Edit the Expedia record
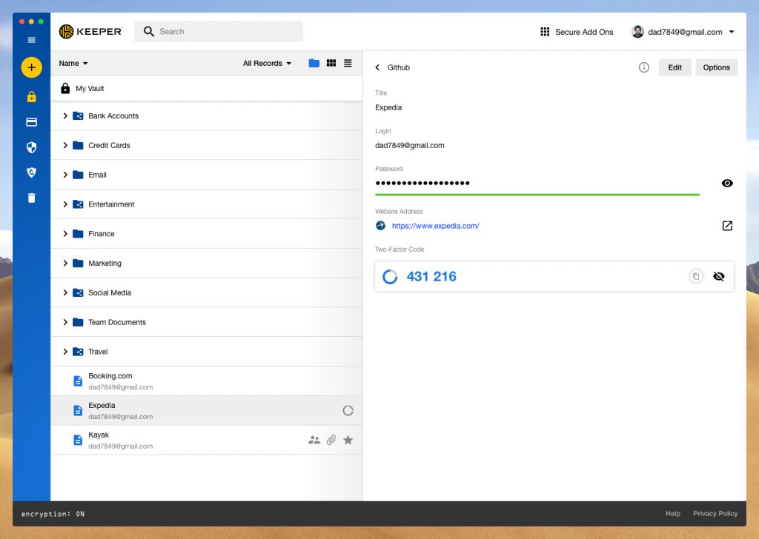 click(675, 67)
